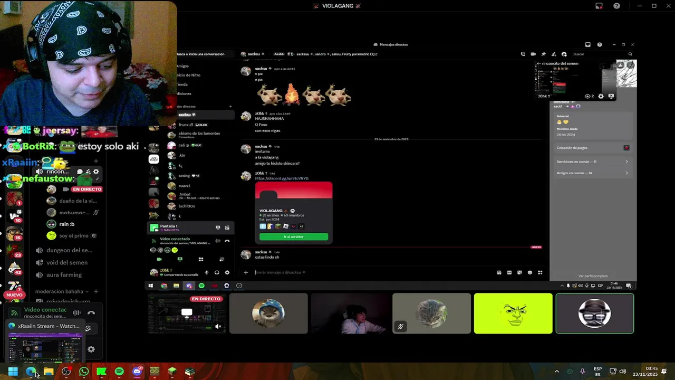Toggle screen share in streamed voice panel
675x380 pixels.
pos(180,259)
